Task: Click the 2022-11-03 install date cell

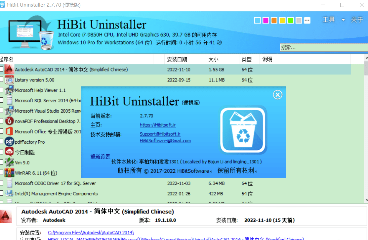Action: tap(179, 183)
